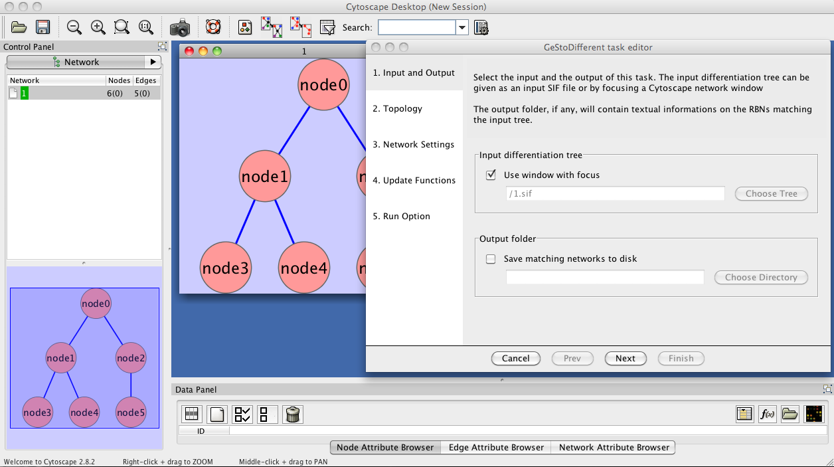Click the heat map icon in Data Panel
834x467 pixels.
(813, 414)
